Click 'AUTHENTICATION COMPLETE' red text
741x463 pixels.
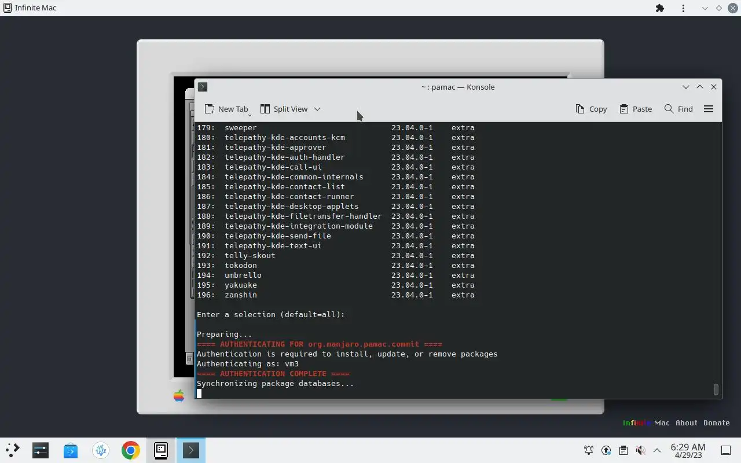[x=273, y=374]
